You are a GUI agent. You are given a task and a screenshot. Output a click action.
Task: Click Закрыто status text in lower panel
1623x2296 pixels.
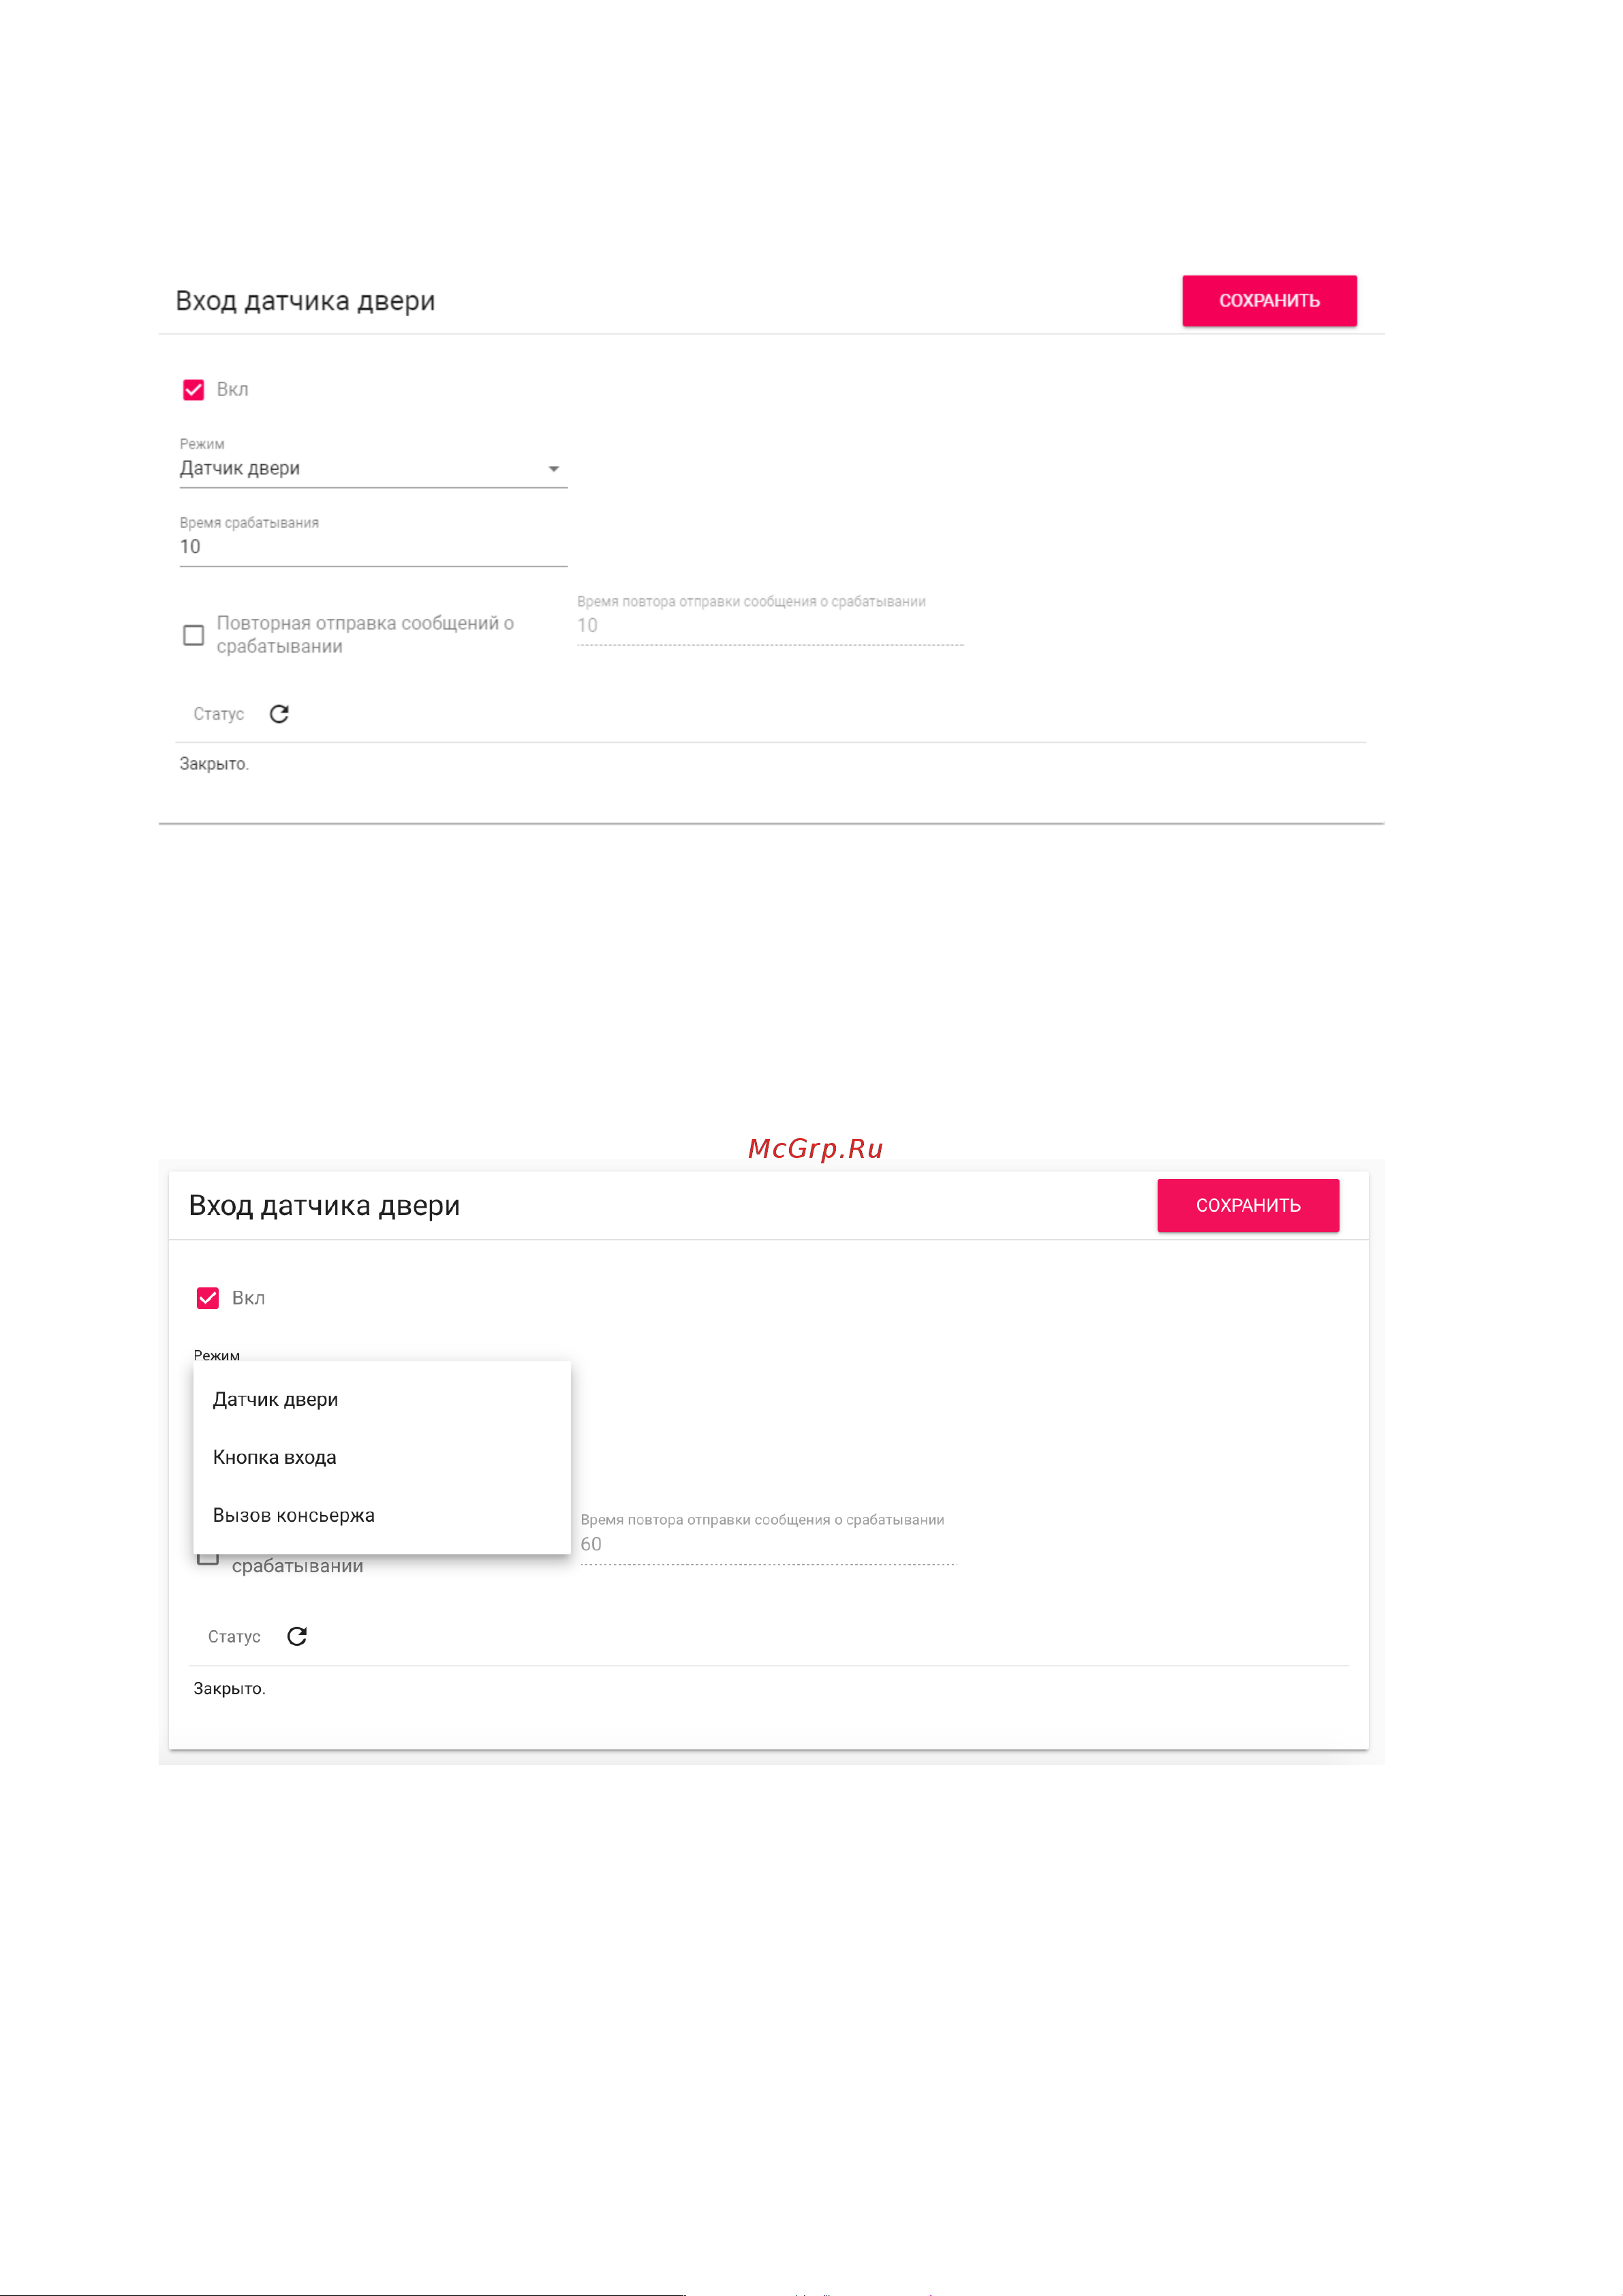(x=229, y=1689)
